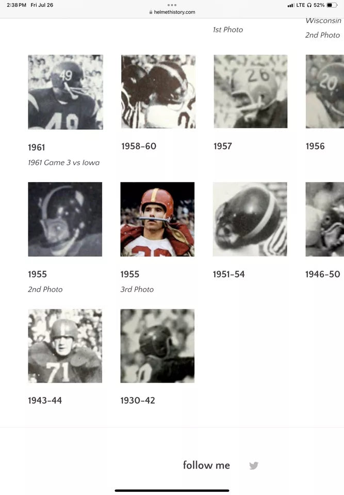Viewport: 344px width, 495px height.
Task: Open the color 1955 red helmet photo
Action: pyautogui.click(x=157, y=219)
